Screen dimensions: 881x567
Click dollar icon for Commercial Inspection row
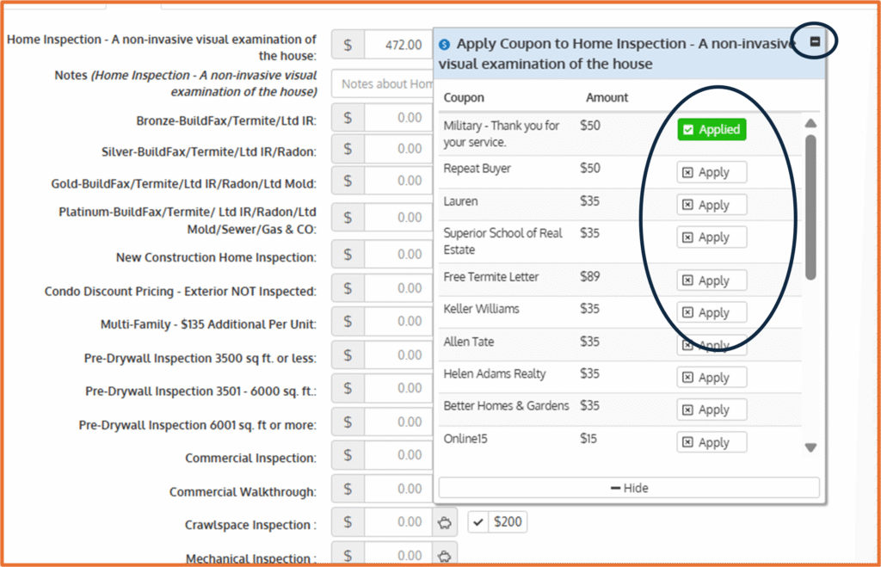tap(348, 455)
